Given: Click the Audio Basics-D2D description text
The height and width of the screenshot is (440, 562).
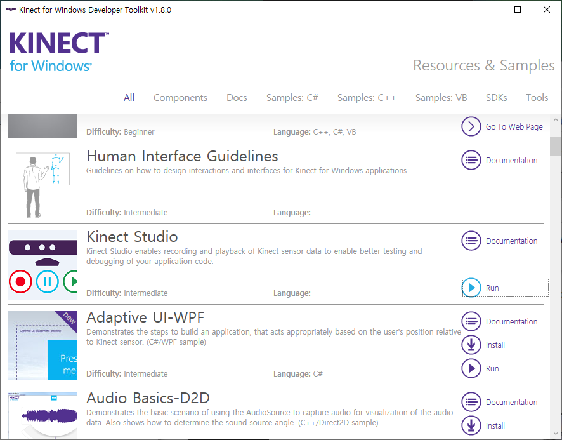Looking at the screenshot, I should (x=270, y=417).
